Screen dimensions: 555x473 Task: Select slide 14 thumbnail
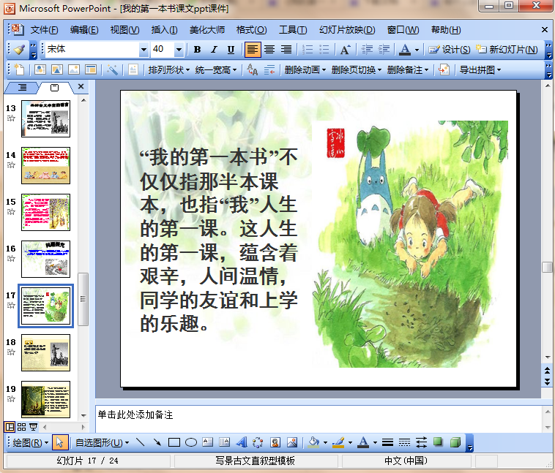[45, 165]
